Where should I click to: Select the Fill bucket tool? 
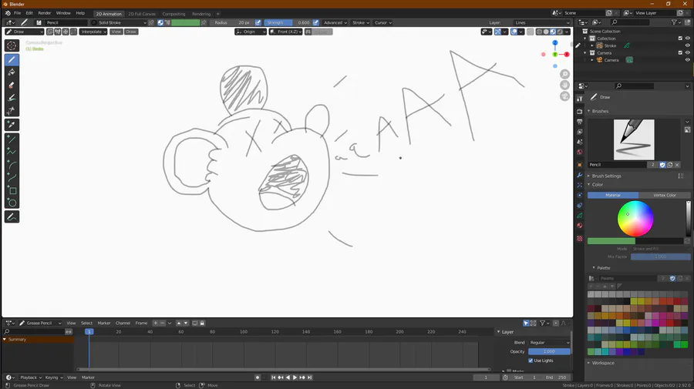pyautogui.click(x=12, y=72)
